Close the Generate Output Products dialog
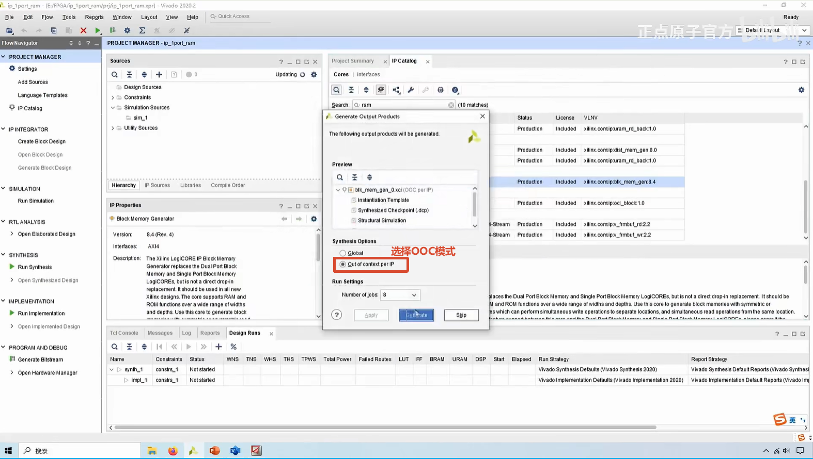Viewport: 813px width, 459px height. tap(482, 117)
